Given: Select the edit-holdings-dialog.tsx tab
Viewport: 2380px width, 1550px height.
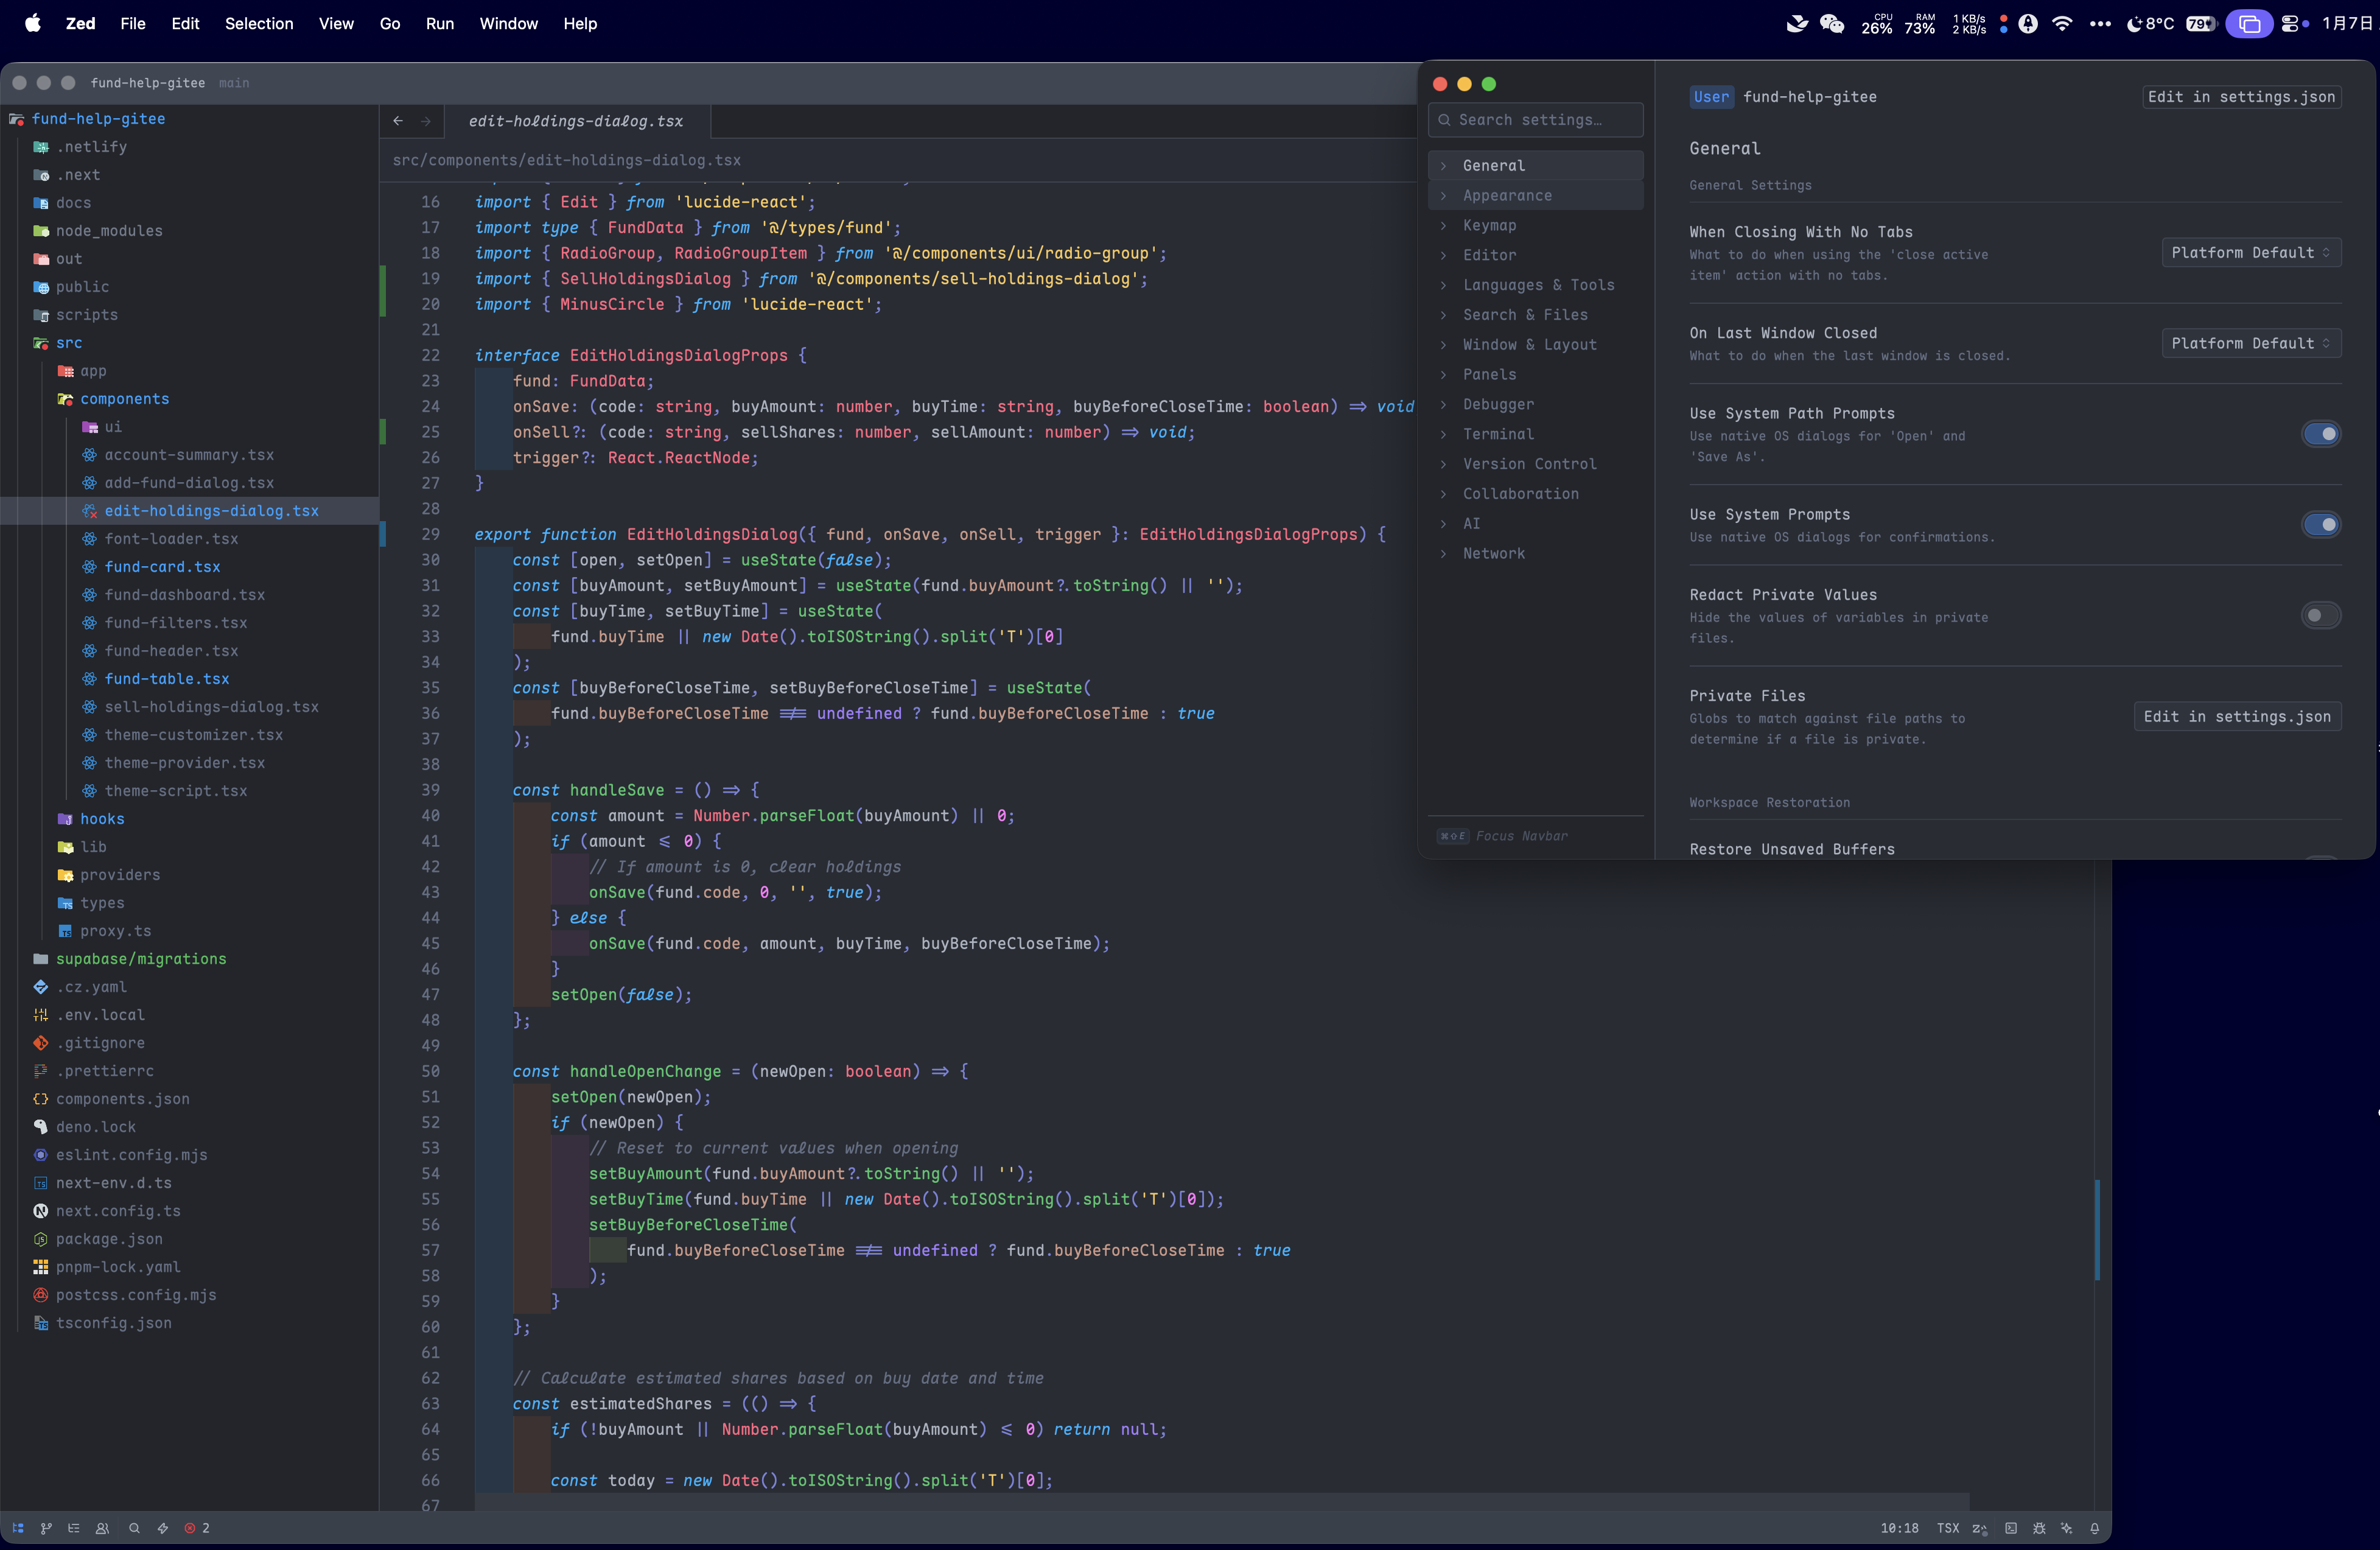Looking at the screenshot, I should click(575, 121).
